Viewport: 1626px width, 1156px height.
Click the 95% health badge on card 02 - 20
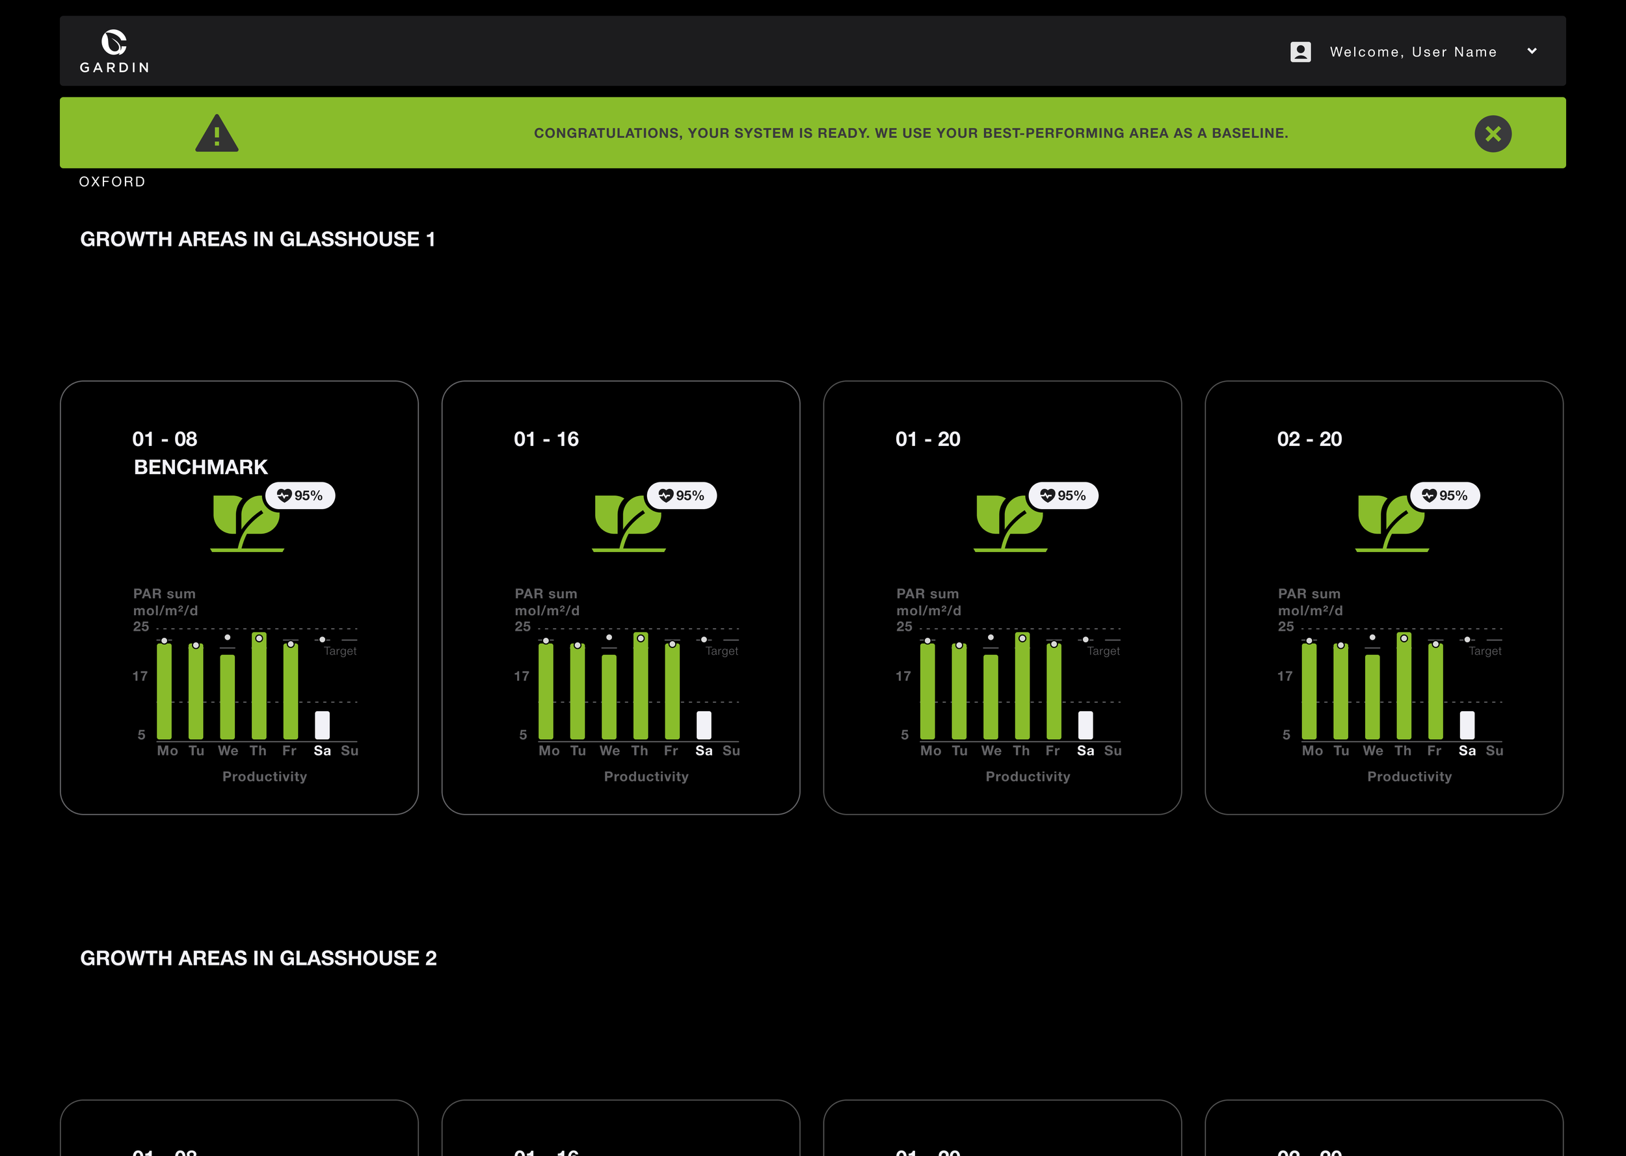click(x=1445, y=495)
